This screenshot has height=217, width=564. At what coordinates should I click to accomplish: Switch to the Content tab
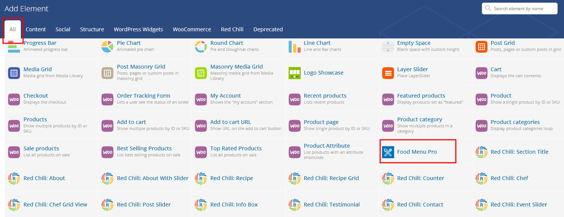click(x=36, y=29)
